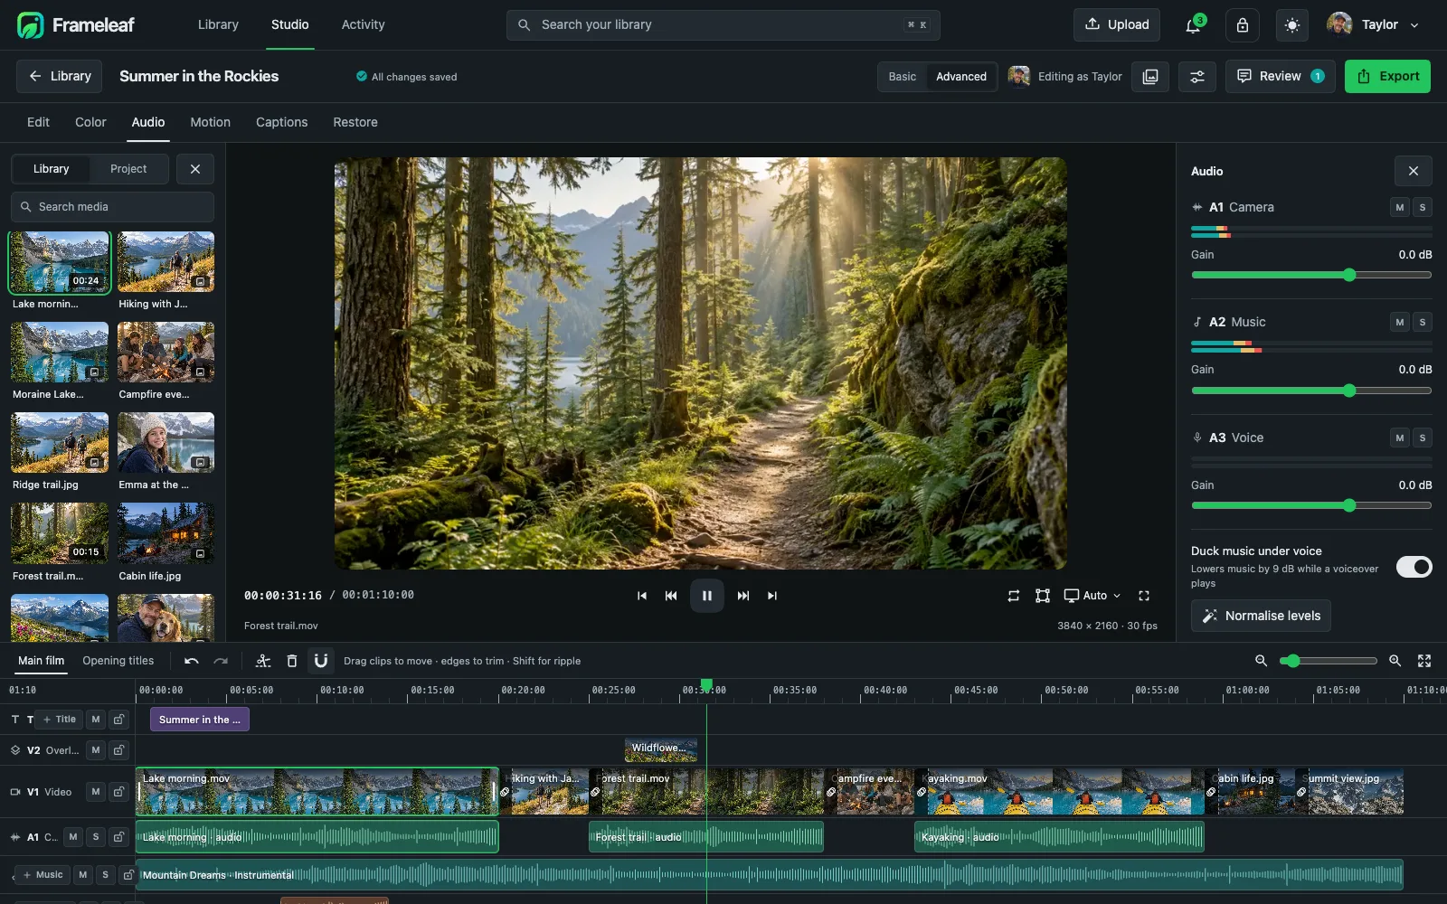Select the Opening titles sequence tab
The image size is (1447, 904).
pyautogui.click(x=118, y=661)
